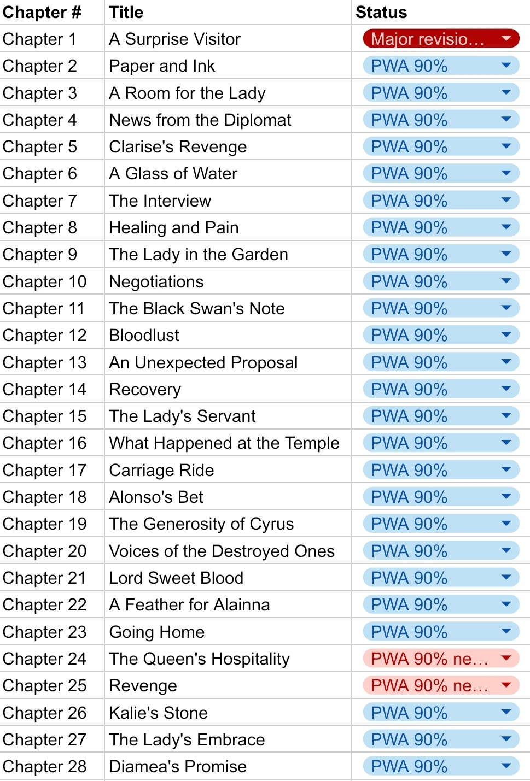Viewport: 530px width, 781px height.
Task: Click the Chapter 13 cell
Action: coord(52,362)
